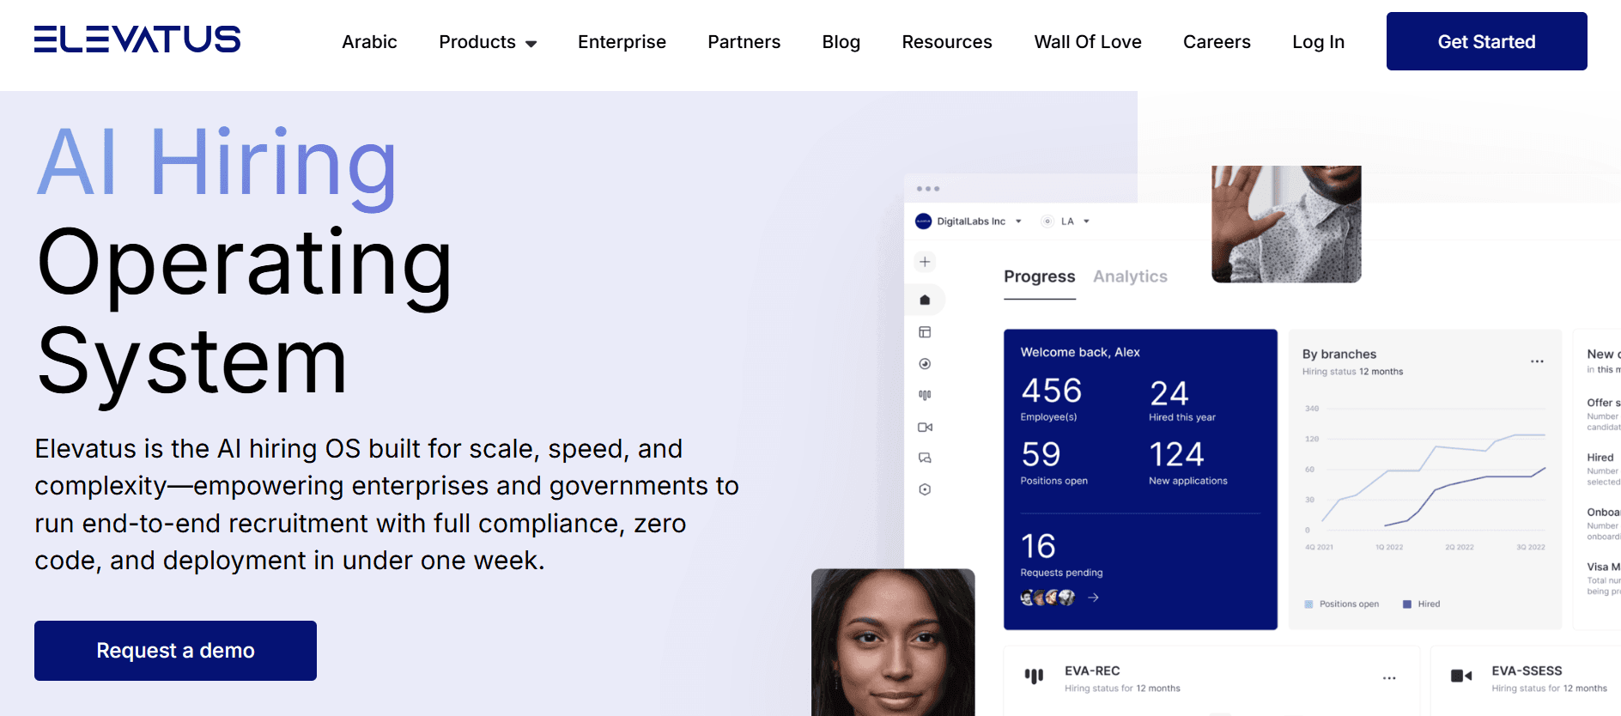This screenshot has width=1621, height=716.
Task: Click the 124 New applications stat
Action: coord(1188,463)
